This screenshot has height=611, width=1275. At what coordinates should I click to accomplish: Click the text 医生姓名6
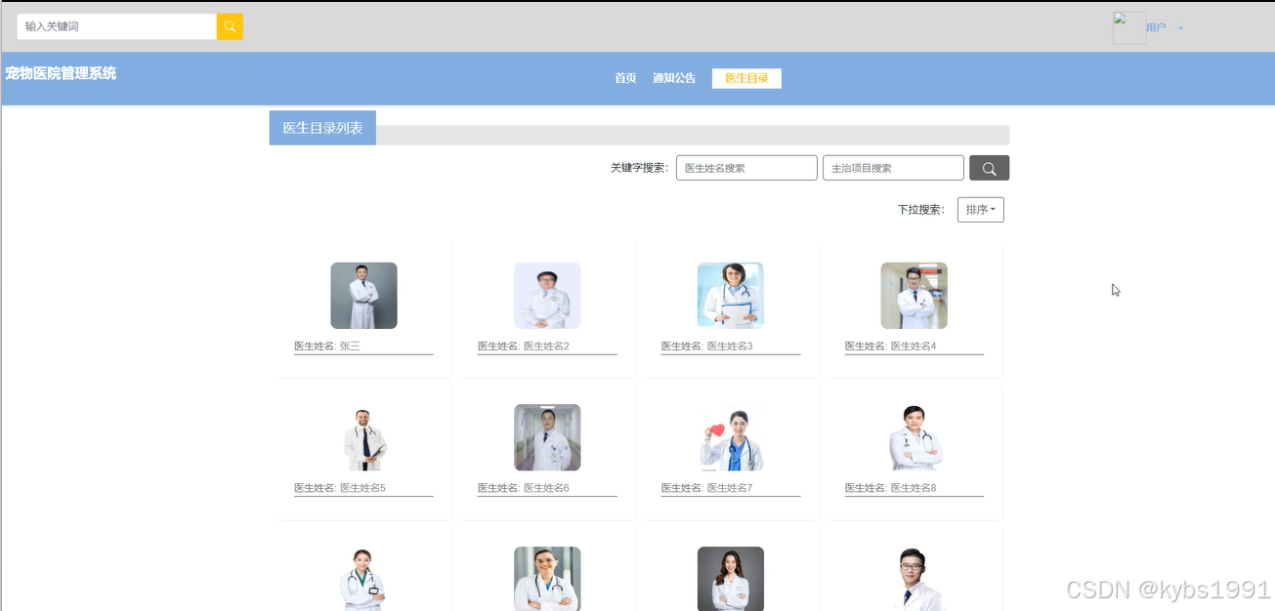click(546, 488)
